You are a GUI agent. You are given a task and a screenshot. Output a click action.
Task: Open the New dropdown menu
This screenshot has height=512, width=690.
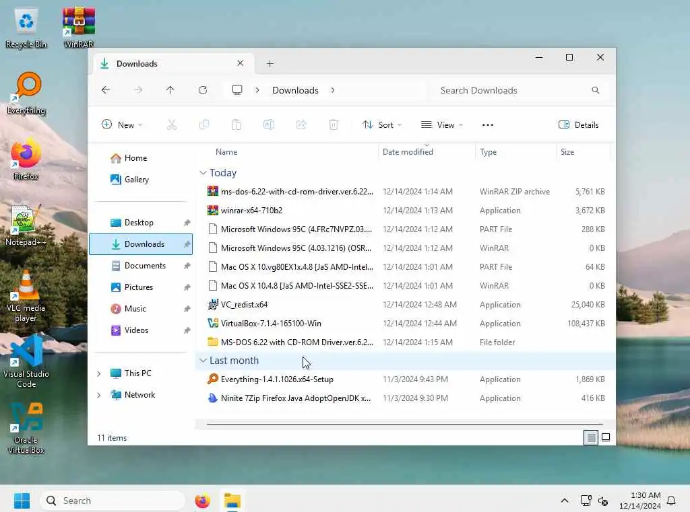click(x=122, y=125)
